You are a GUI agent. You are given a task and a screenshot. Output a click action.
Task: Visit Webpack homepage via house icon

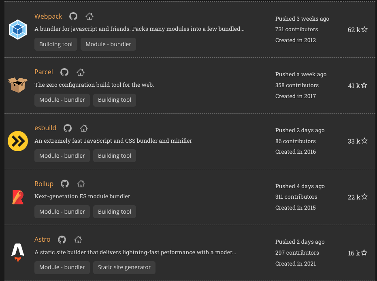pos(89,17)
